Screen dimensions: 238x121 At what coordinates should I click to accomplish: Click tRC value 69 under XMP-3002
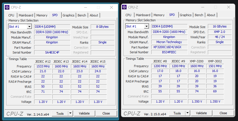215,91
